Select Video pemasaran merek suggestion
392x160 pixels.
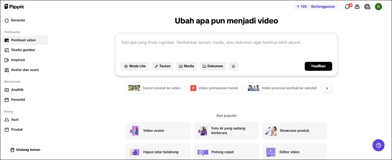point(215,88)
